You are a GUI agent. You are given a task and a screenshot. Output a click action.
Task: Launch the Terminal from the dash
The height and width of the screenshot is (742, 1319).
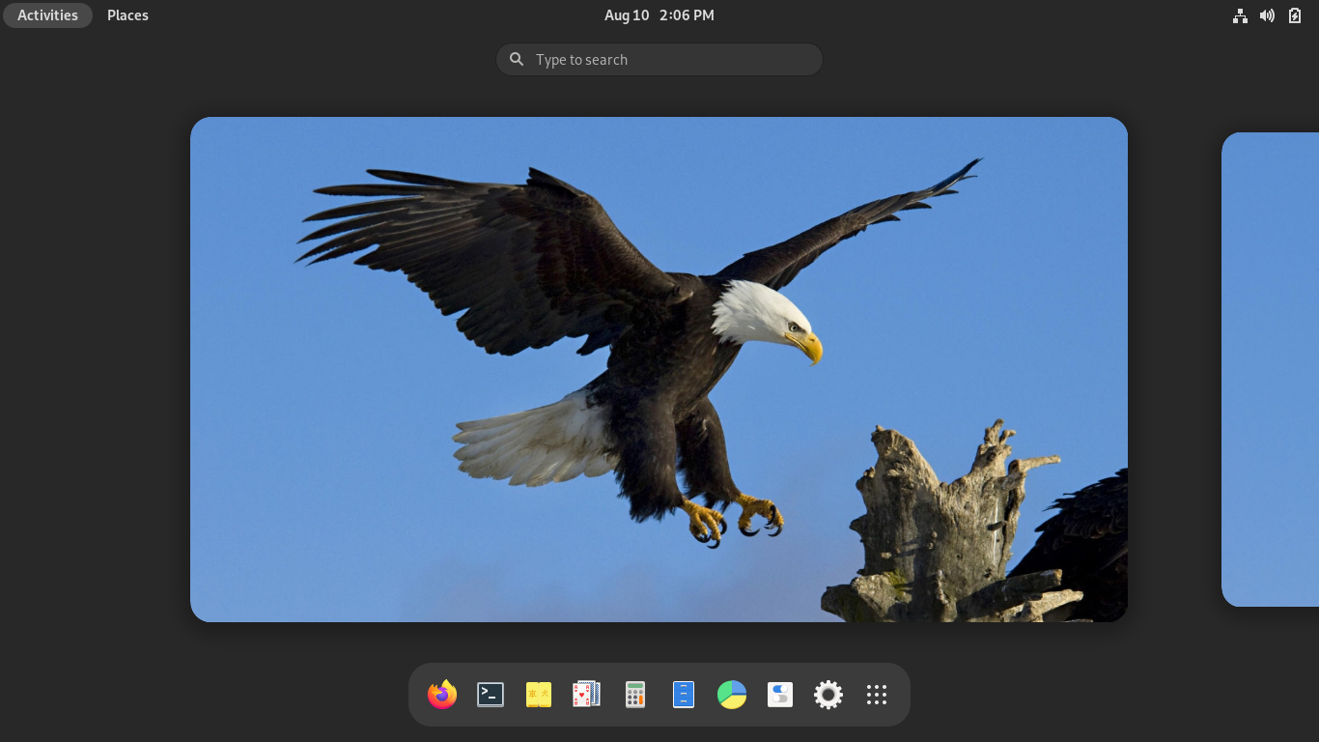click(x=491, y=694)
